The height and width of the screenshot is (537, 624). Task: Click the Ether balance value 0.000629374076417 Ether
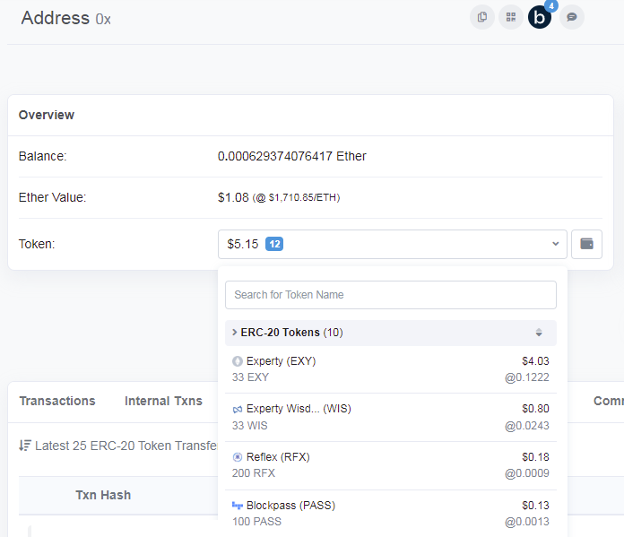pos(291,157)
